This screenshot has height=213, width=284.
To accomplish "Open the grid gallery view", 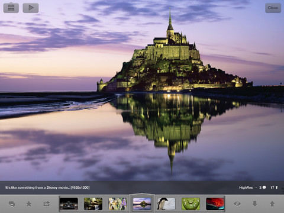I will point(11,8).
